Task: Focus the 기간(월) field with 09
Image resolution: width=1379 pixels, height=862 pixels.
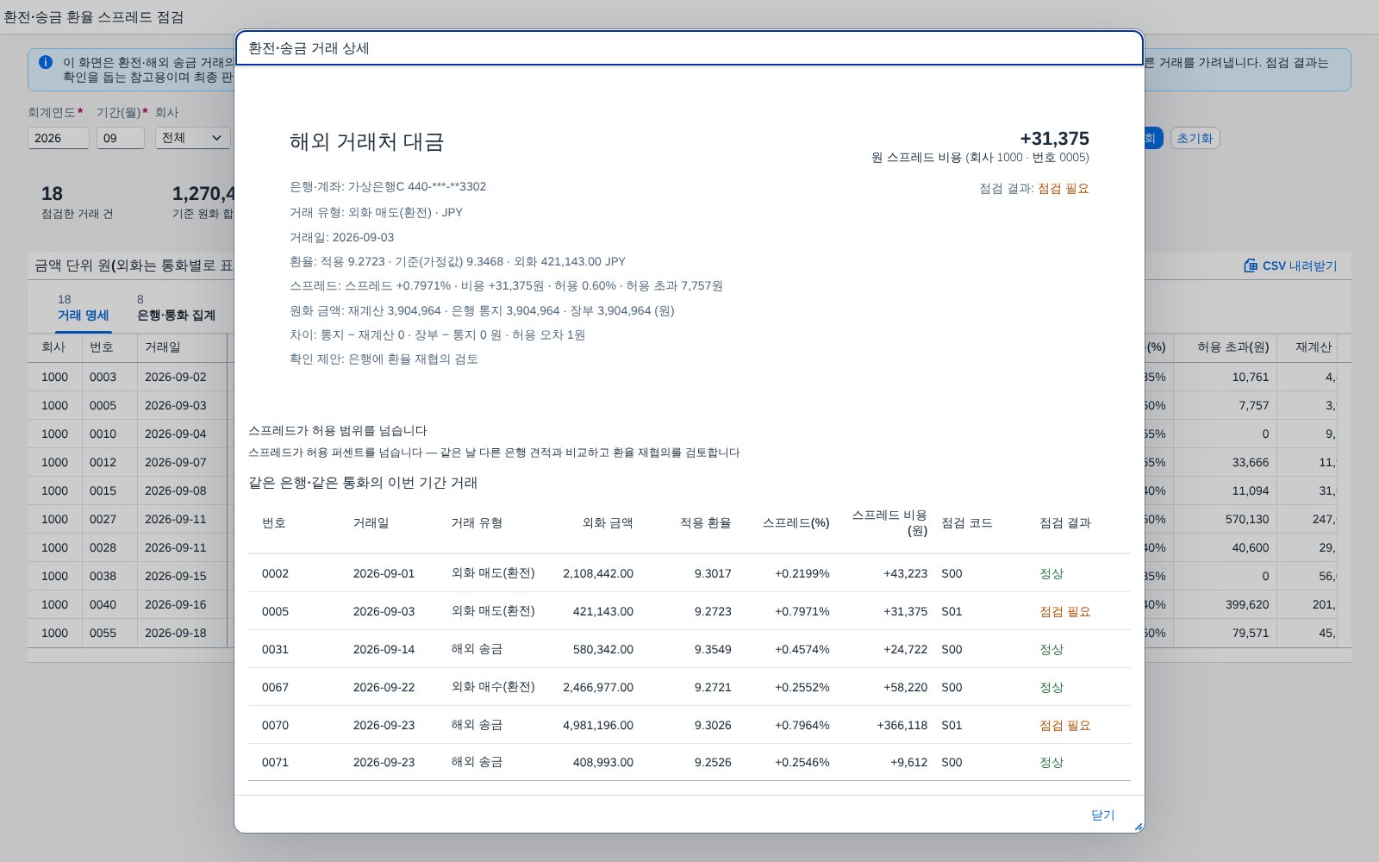Action: 121,138
